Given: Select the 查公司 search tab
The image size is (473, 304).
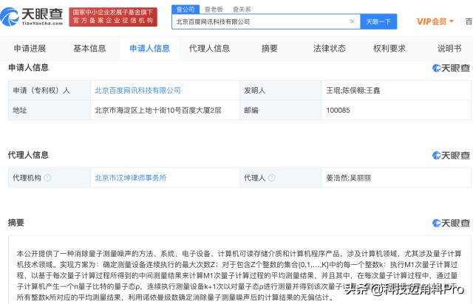Looking at the screenshot, I should [x=186, y=10].
